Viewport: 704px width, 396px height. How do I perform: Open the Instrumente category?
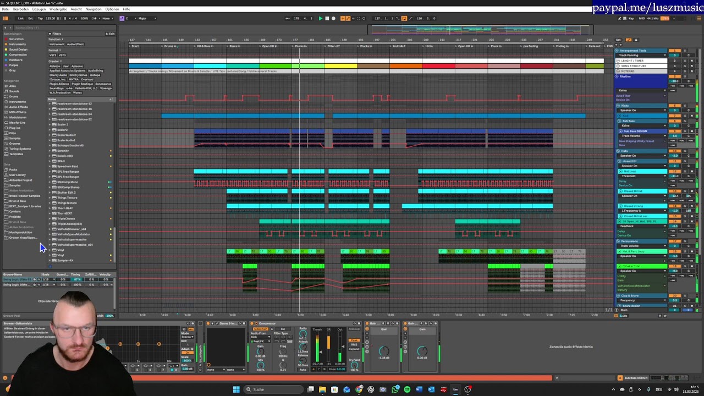pos(17,102)
